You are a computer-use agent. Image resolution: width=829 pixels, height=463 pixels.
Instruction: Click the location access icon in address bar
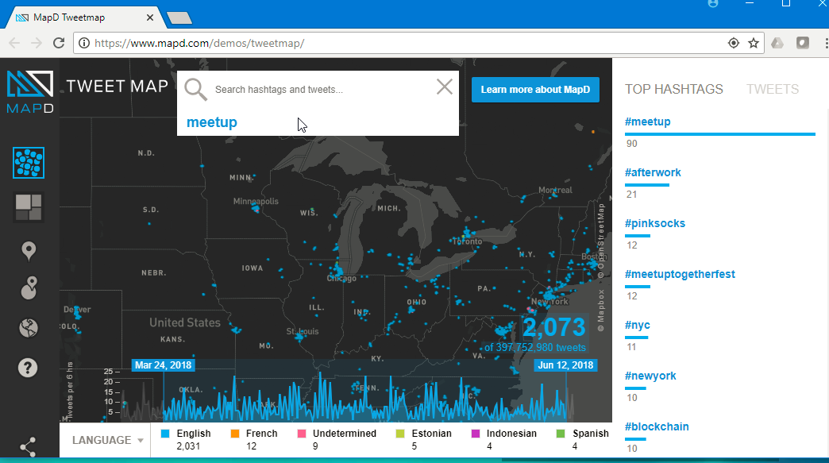(733, 44)
